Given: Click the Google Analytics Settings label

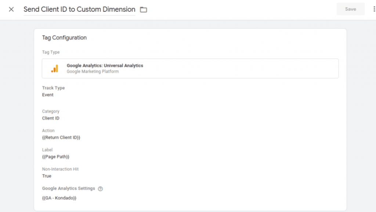Looking at the screenshot, I should (x=68, y=188).
